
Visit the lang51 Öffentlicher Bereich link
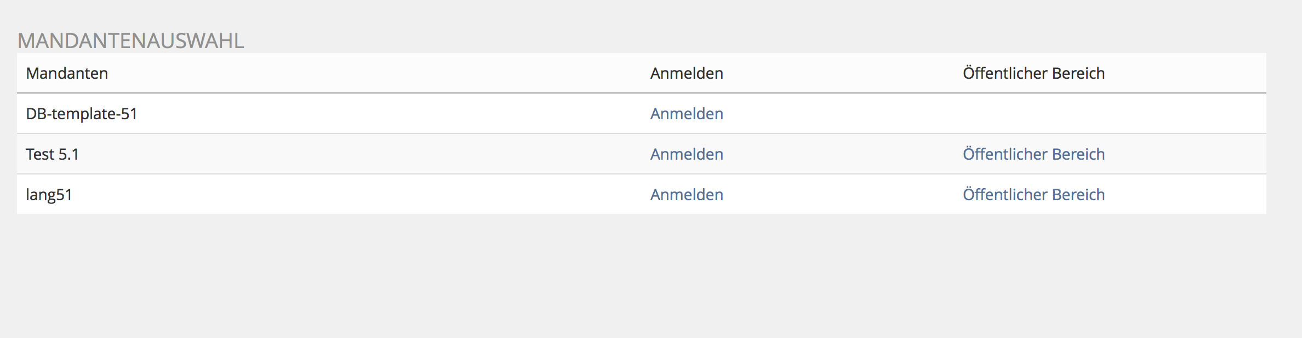[1033, 195]
